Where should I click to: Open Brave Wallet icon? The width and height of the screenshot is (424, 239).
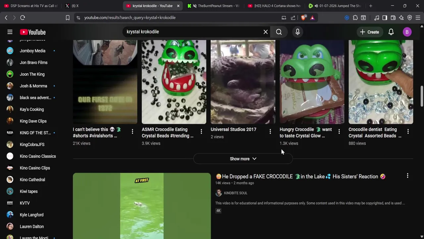coord(393,18)
